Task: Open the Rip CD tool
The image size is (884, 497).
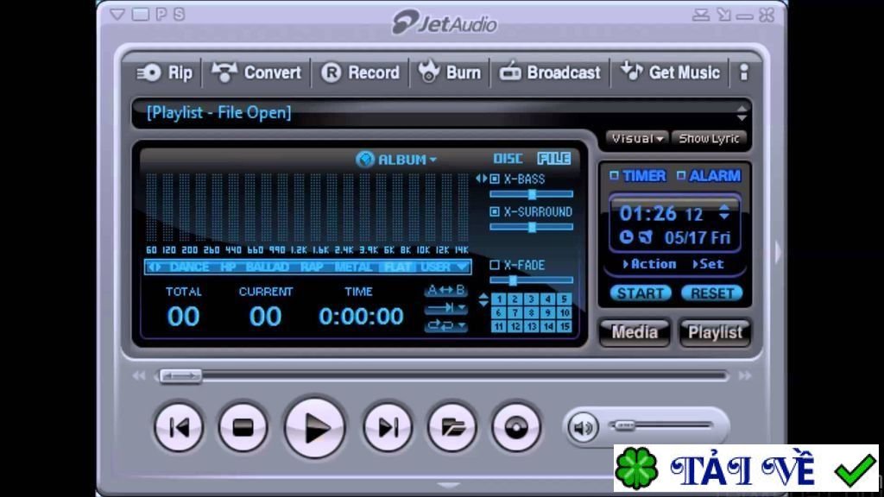Action: (x=165, y=72)
